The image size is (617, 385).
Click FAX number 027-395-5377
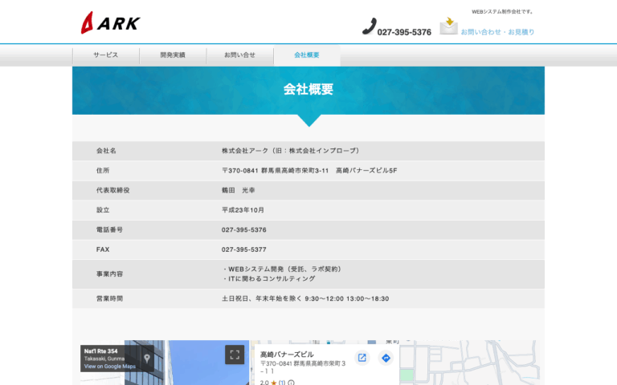244,249
